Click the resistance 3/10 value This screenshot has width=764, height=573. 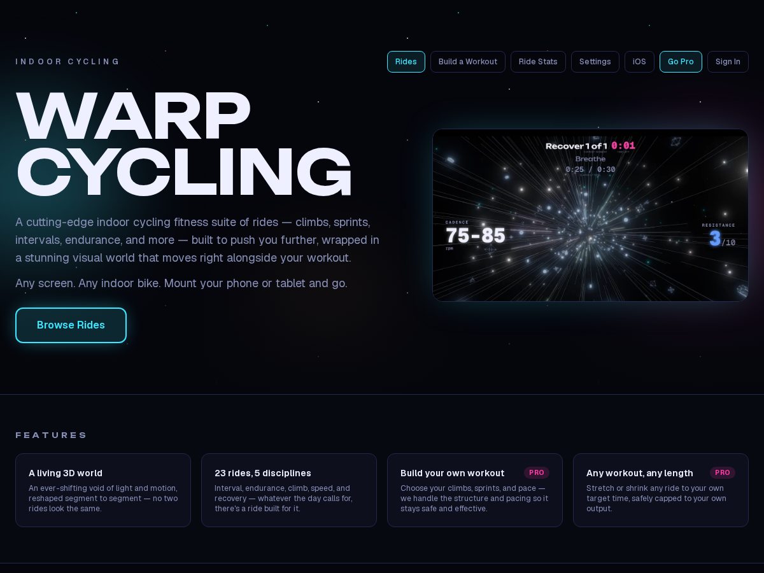pyautogui.click(x=722, y=239)
